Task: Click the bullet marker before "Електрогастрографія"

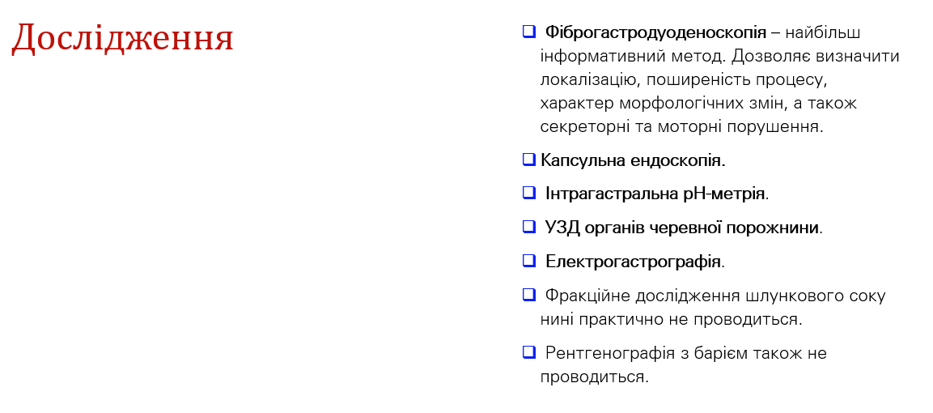Action: coord(529,261)
